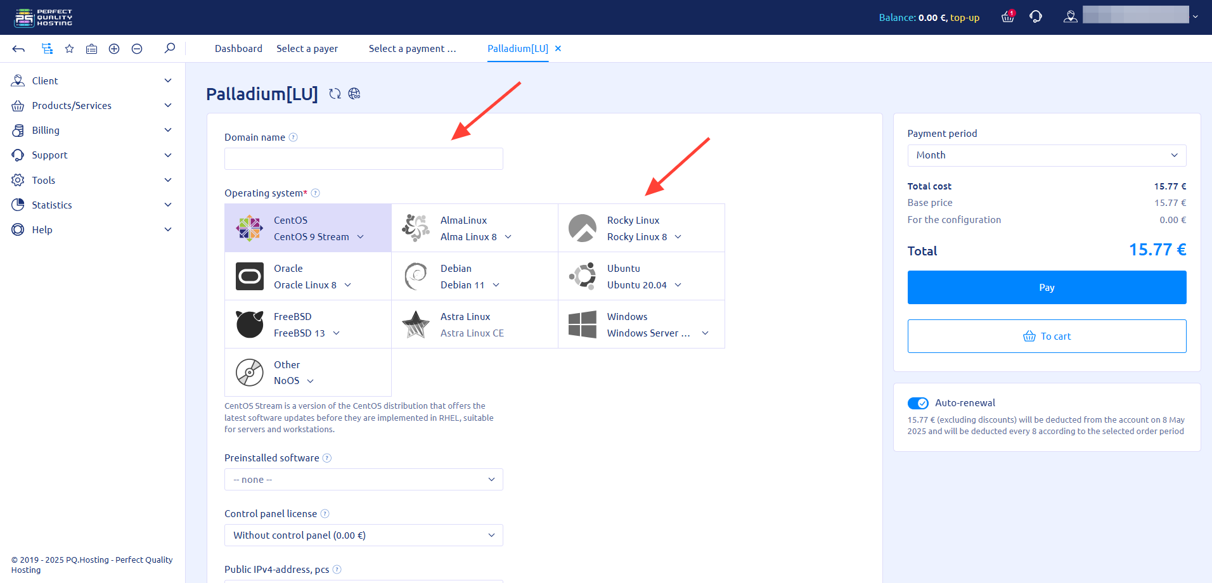The width and height of the screenshot is (1212, 583).
Task: Click the briefcase toolbar icon
Action: [x=92, y=49]
